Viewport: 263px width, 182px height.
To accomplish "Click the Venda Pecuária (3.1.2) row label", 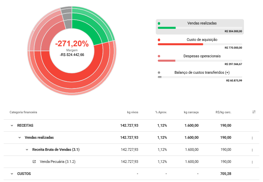I will (x=58, y=162).
